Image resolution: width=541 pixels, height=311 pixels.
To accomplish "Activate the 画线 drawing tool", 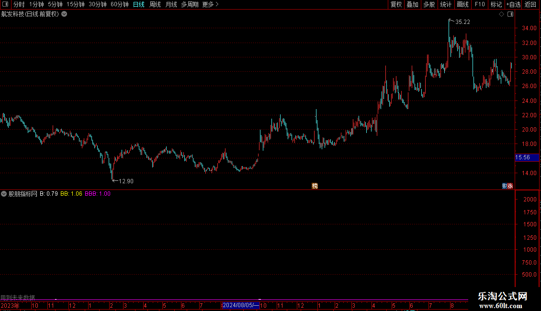I will [462, 4].
